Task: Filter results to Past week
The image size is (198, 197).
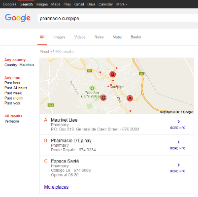Action: (13, 93)
